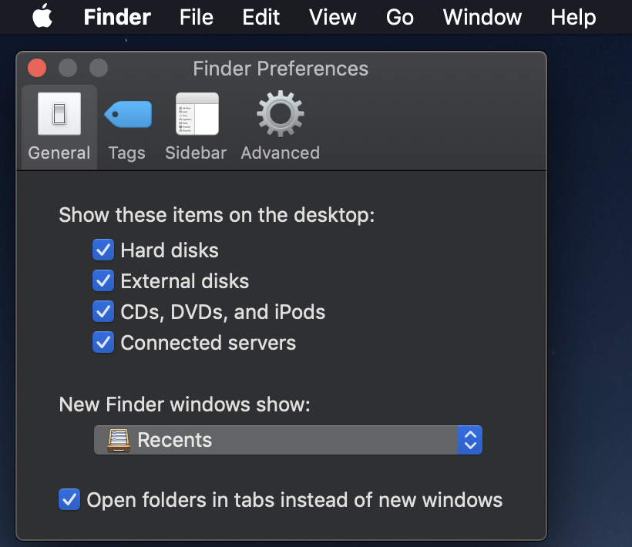This screenshot has width=632, height=547.
Task: Open the Tags preferences pane
Action: point(127,126)
